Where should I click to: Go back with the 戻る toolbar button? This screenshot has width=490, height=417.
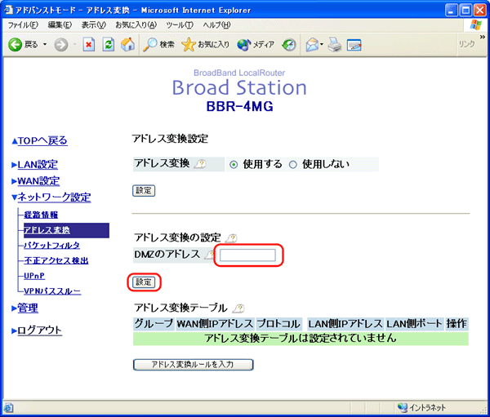click(x=23, y=45)
